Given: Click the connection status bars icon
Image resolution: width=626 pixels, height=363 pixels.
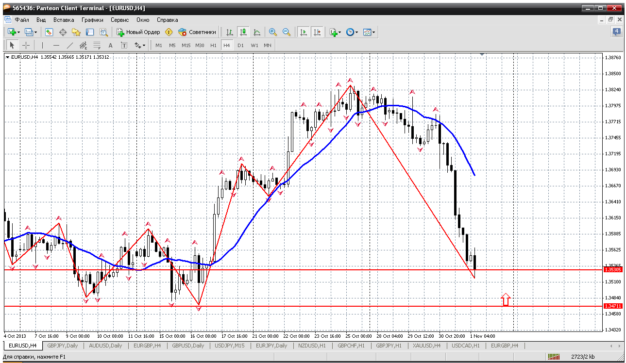Looking at the screenshot, I should click(x=553, y=357).
